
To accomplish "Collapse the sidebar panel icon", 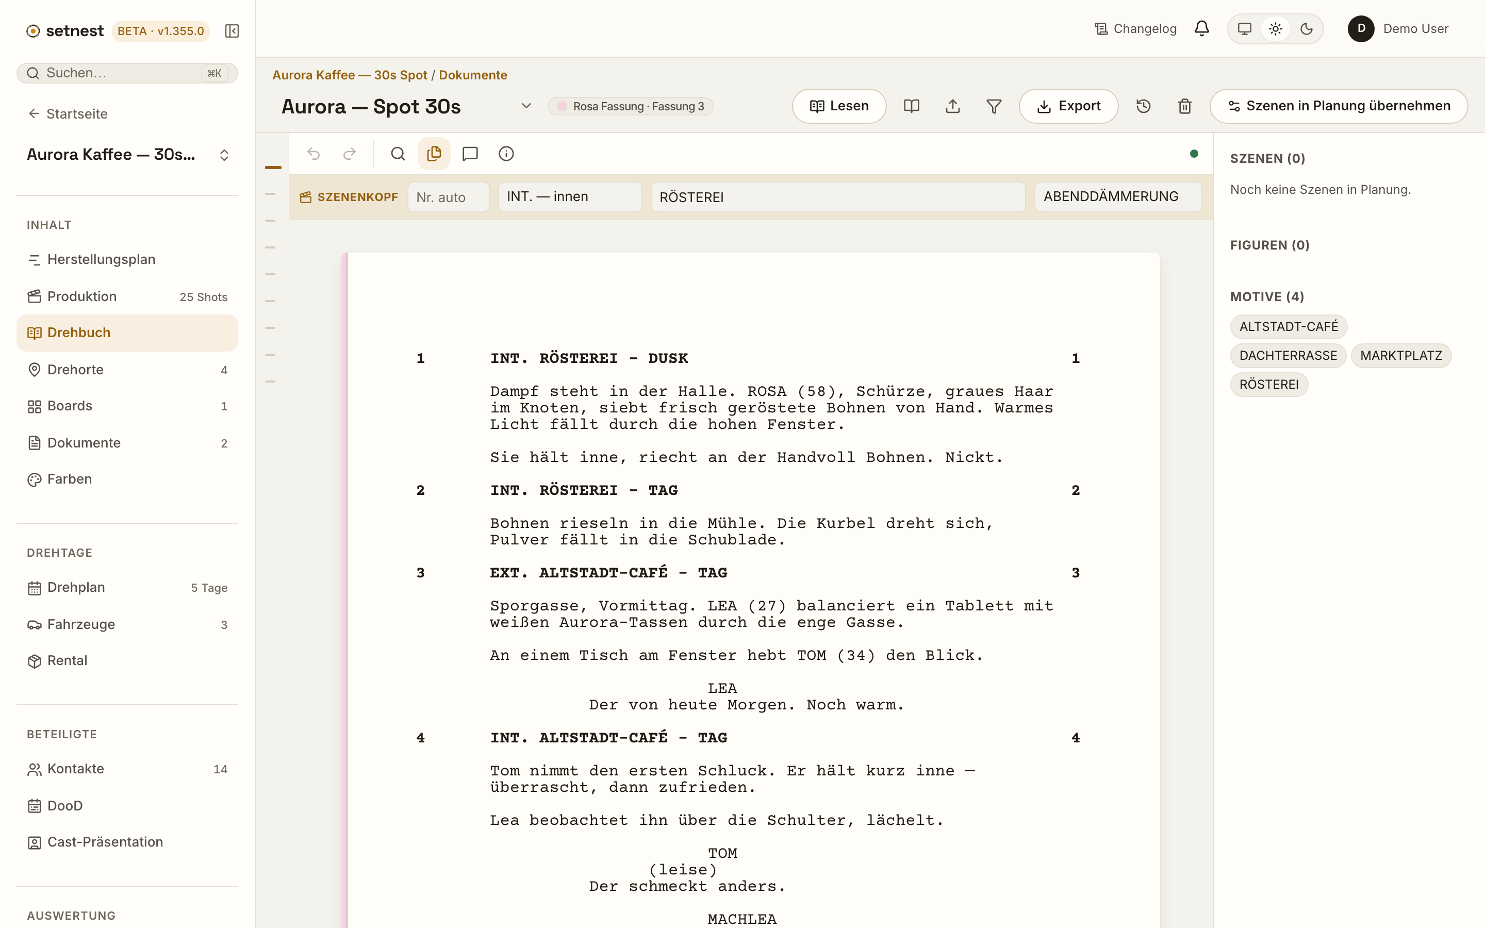I will [x=232, y=31].
